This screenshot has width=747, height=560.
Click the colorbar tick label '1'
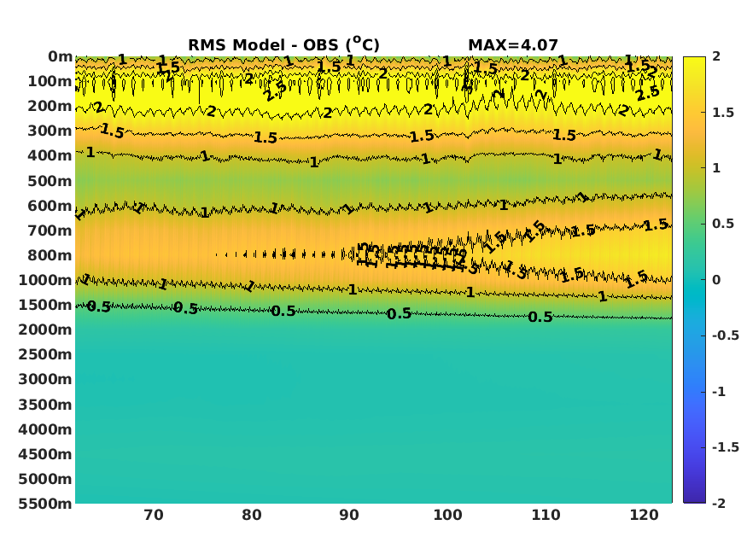click(716, 168)
